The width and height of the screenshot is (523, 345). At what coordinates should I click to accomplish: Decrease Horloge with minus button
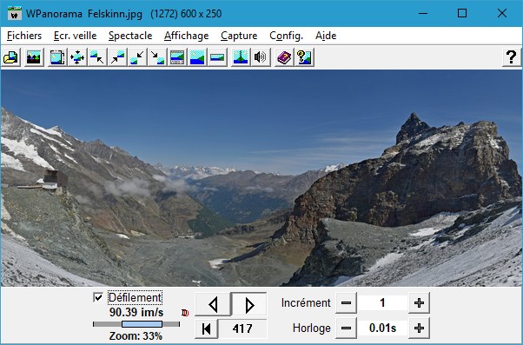click(346, 328)
